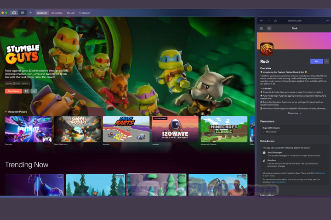This screenshot has width=331, height=220.
Task: Click the Search field in top bar
Action: tap(85, 13)
